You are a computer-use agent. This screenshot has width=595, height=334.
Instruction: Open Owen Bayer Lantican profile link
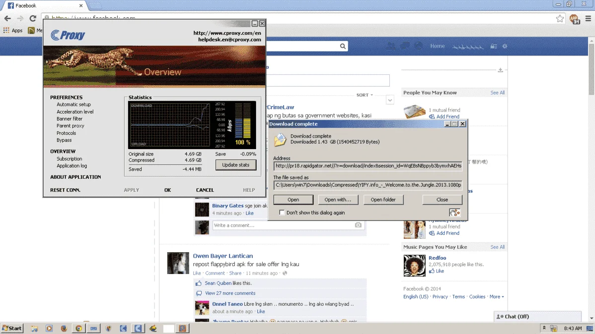(x=223, y=256)
